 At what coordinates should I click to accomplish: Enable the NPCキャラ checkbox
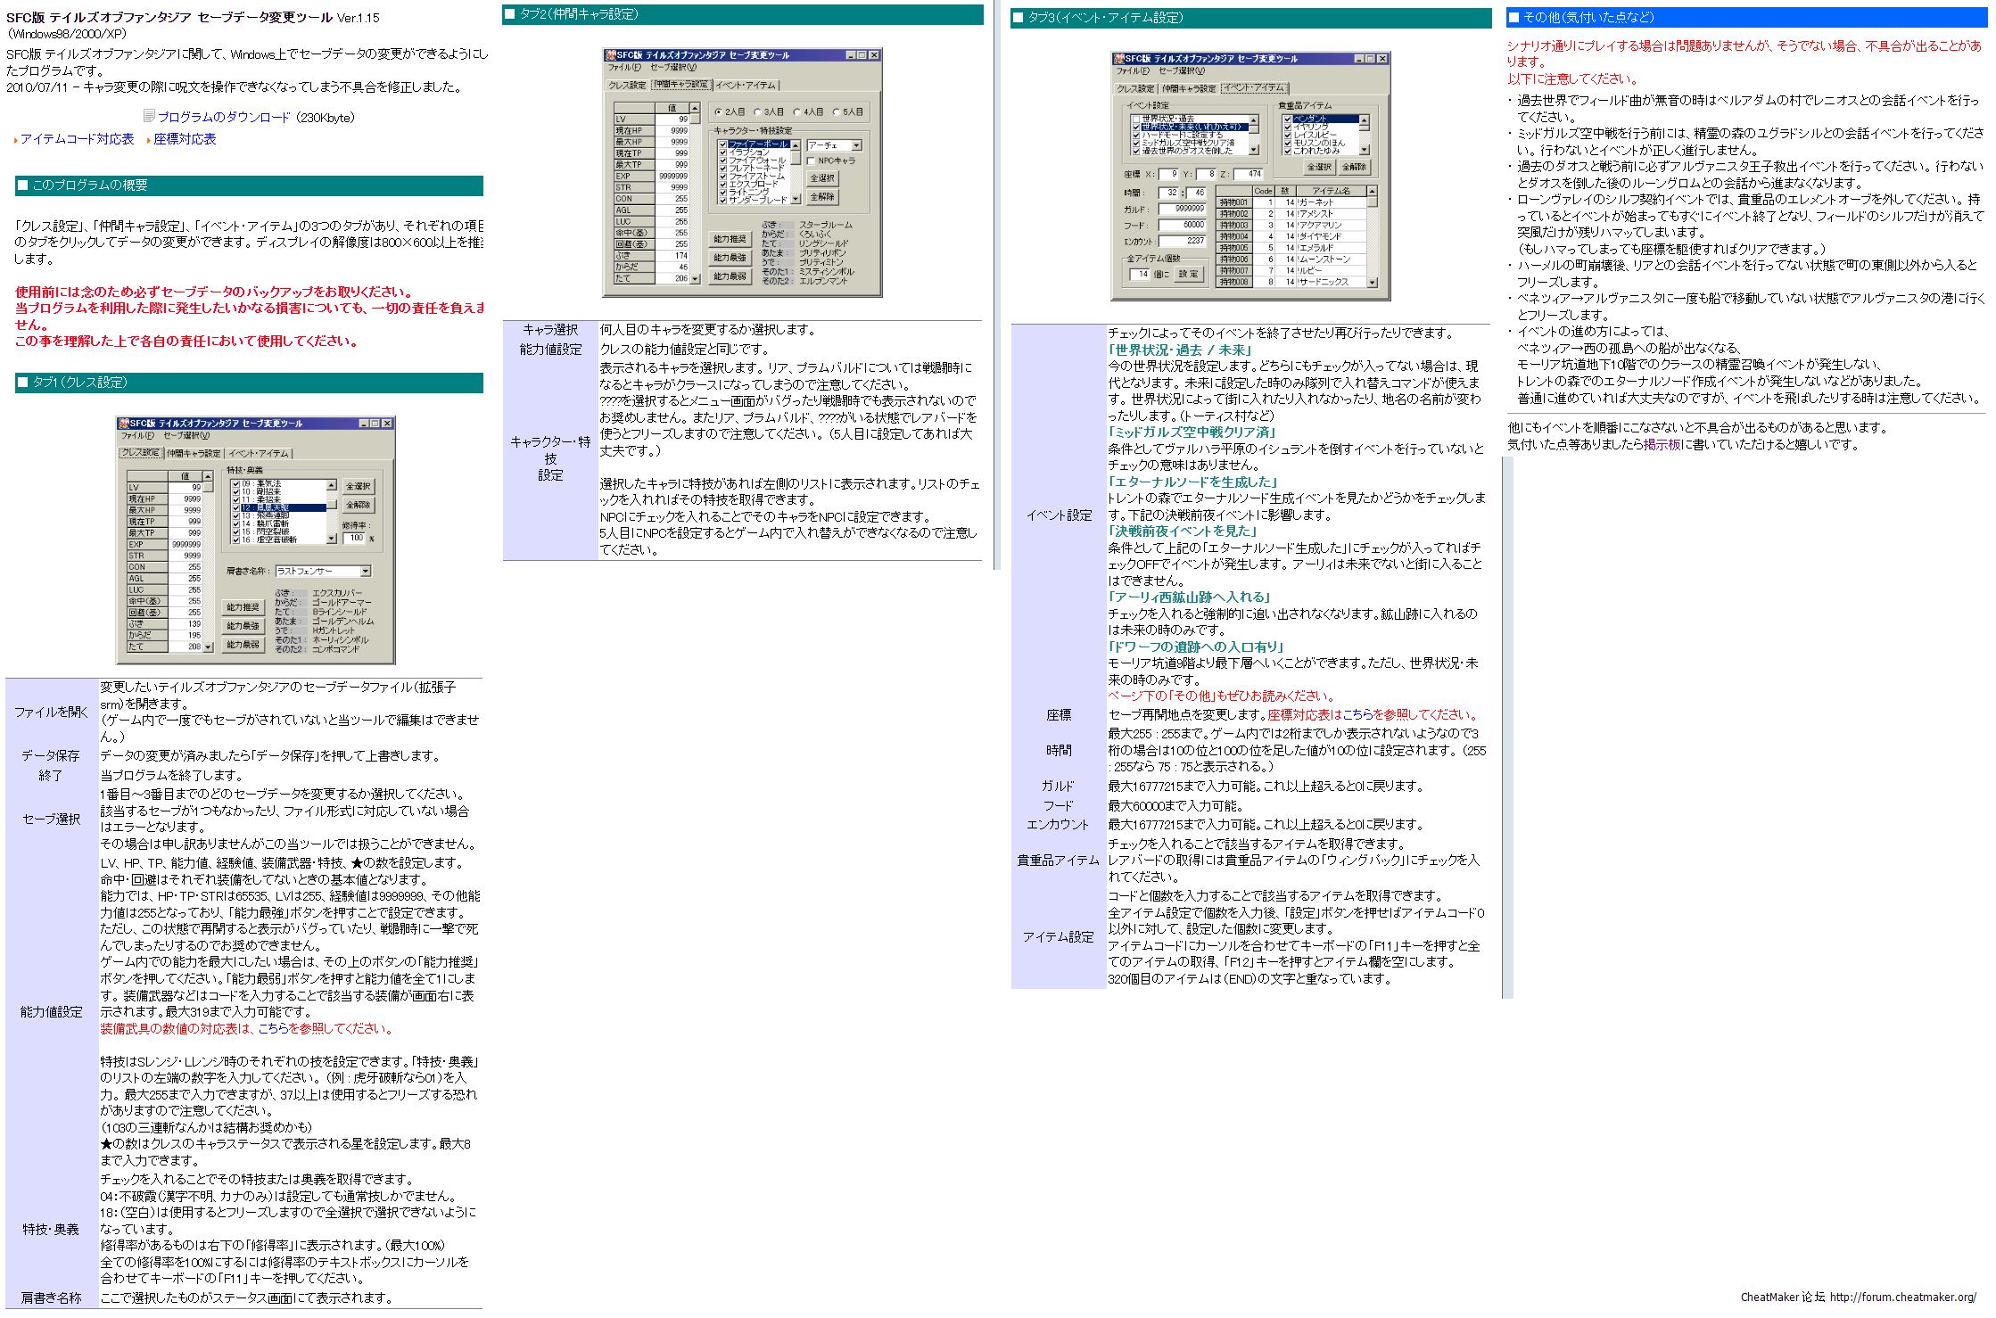pos(811,161)
